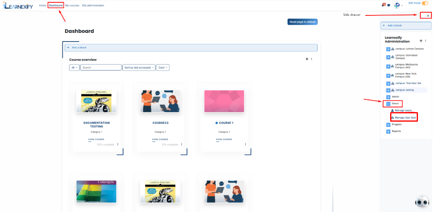Image resolution: width=435 pixels, height=212 pixels.
Task: Click the Islamabad Campus hierarchy icon
Action: [393, 57]
